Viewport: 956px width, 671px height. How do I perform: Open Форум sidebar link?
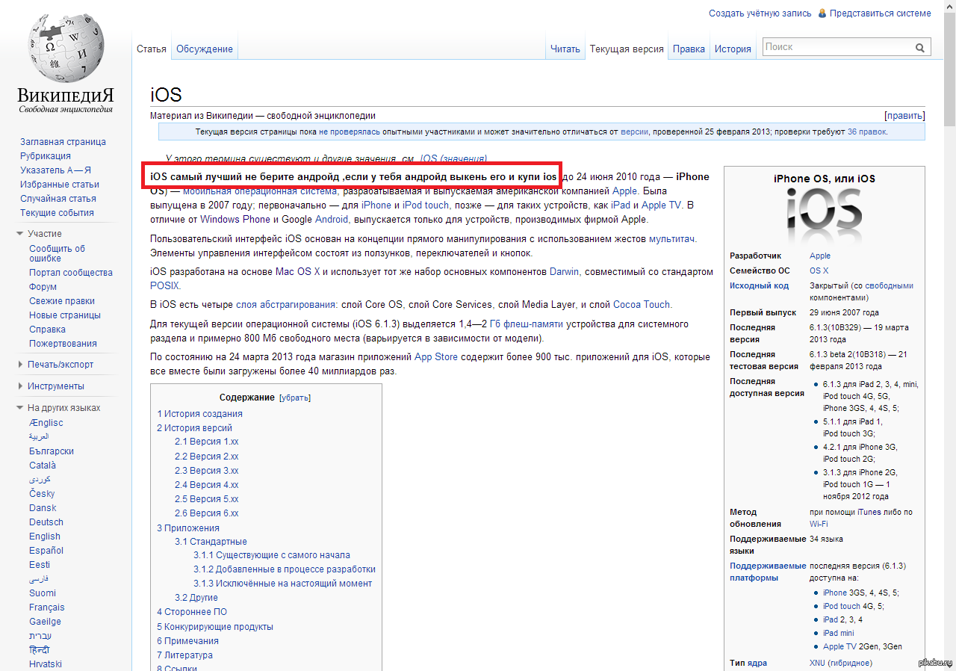tap(43, 287)
